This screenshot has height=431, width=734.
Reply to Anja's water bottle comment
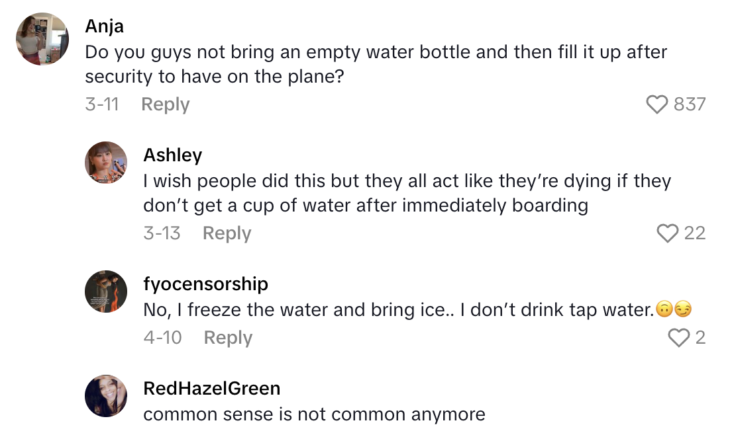166,104
